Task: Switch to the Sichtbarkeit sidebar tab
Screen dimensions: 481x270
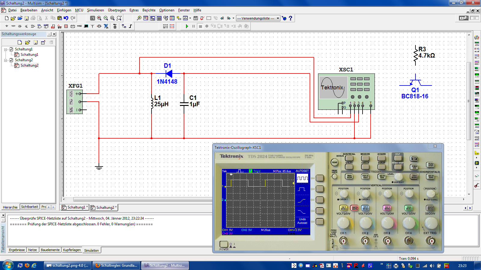Action: [29, 207]
